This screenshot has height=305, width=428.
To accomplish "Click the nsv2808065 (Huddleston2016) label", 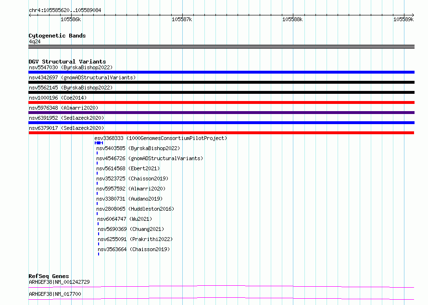I will point(135,209).
